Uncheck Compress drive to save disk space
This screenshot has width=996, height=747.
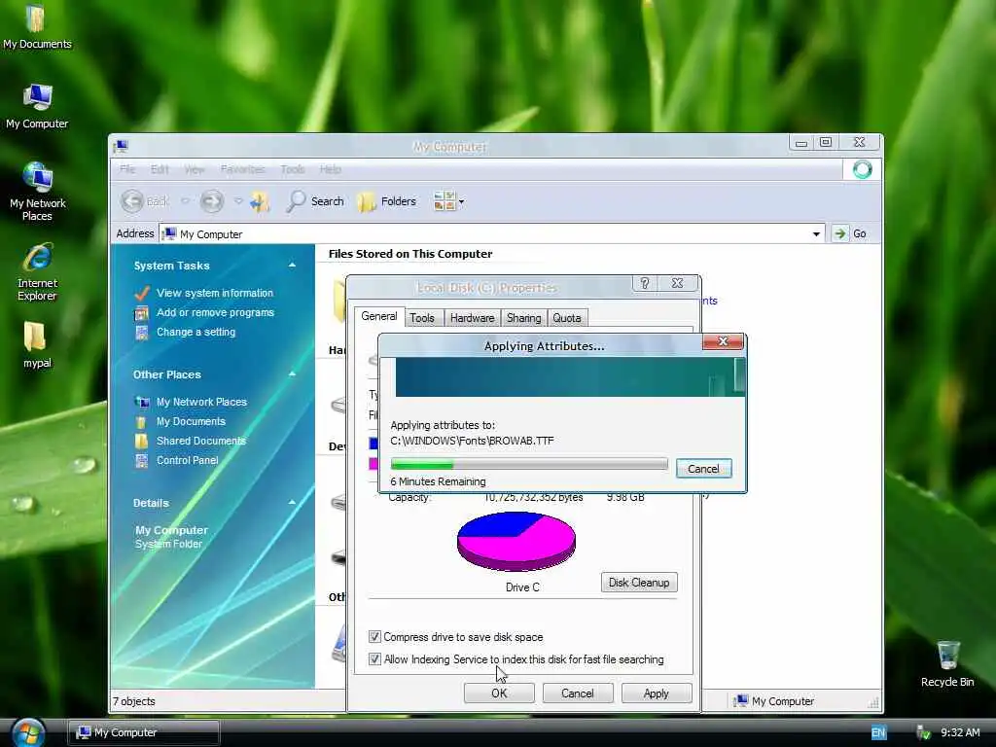click(374, 636)
